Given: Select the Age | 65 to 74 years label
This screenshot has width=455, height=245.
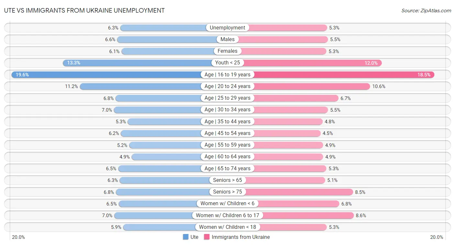Looking at the screenshot, I should pyautogui.click(x=227, y=168).
